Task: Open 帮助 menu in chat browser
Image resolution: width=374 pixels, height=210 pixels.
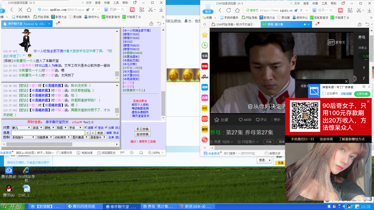Action: click(x=125, y=3)
